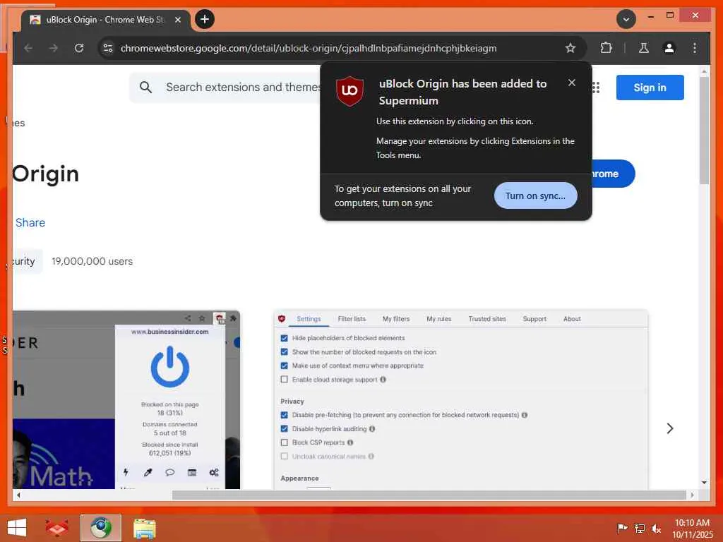Open the Extensions puzzle icon
This screenshot has height=542, width=723.
click(x=606, y=48)
